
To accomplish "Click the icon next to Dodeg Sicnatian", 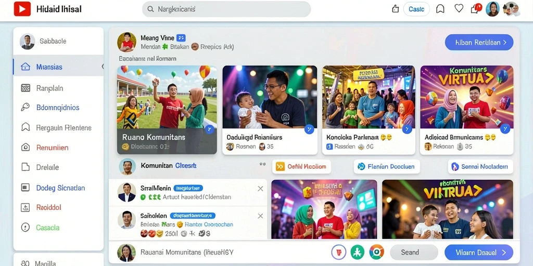I will pos(26,188).
